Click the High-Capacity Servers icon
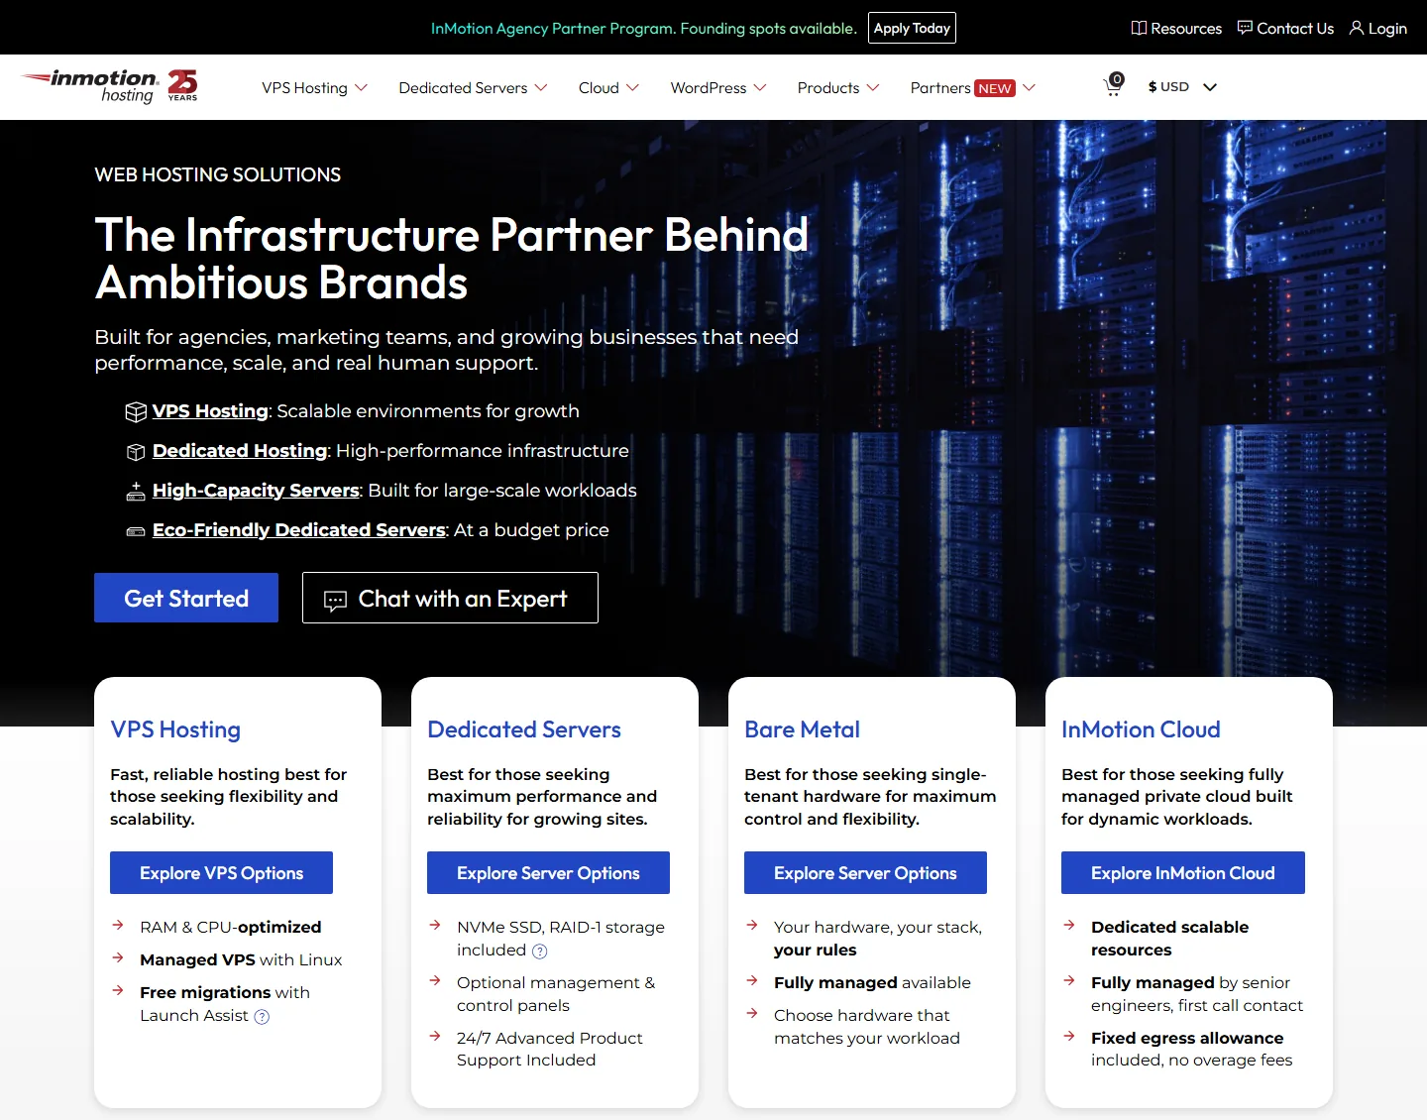Screen dimensions: 1427x1120 tap(136, 491)
